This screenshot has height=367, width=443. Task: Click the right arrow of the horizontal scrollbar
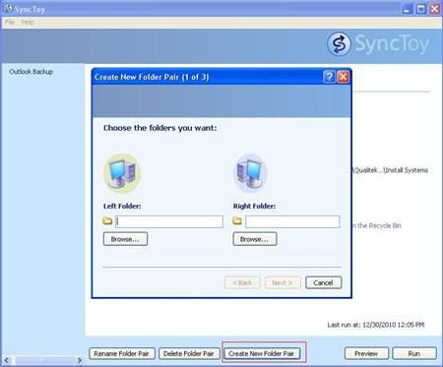click(80, 360)
